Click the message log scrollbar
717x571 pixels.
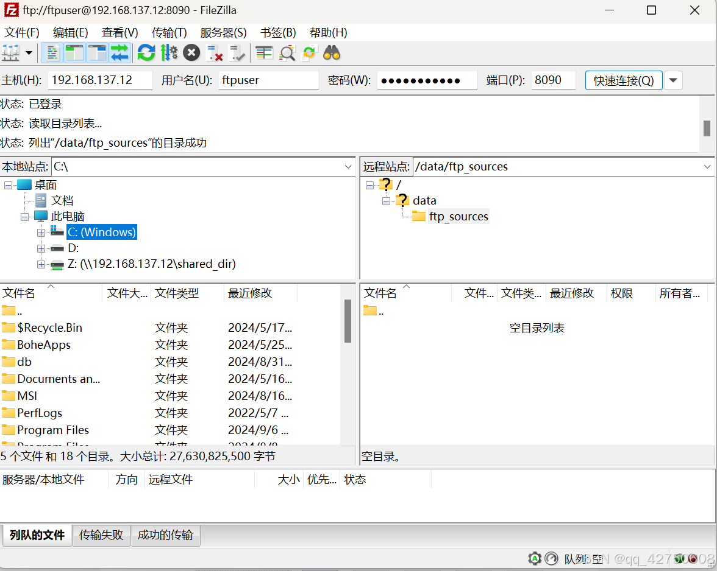pos(707,128)
